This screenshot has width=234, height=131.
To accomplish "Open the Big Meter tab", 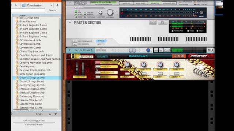I will point(155,3).
